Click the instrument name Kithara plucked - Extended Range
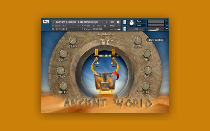This screenshot has height=131, width=210. coord(77,22)
